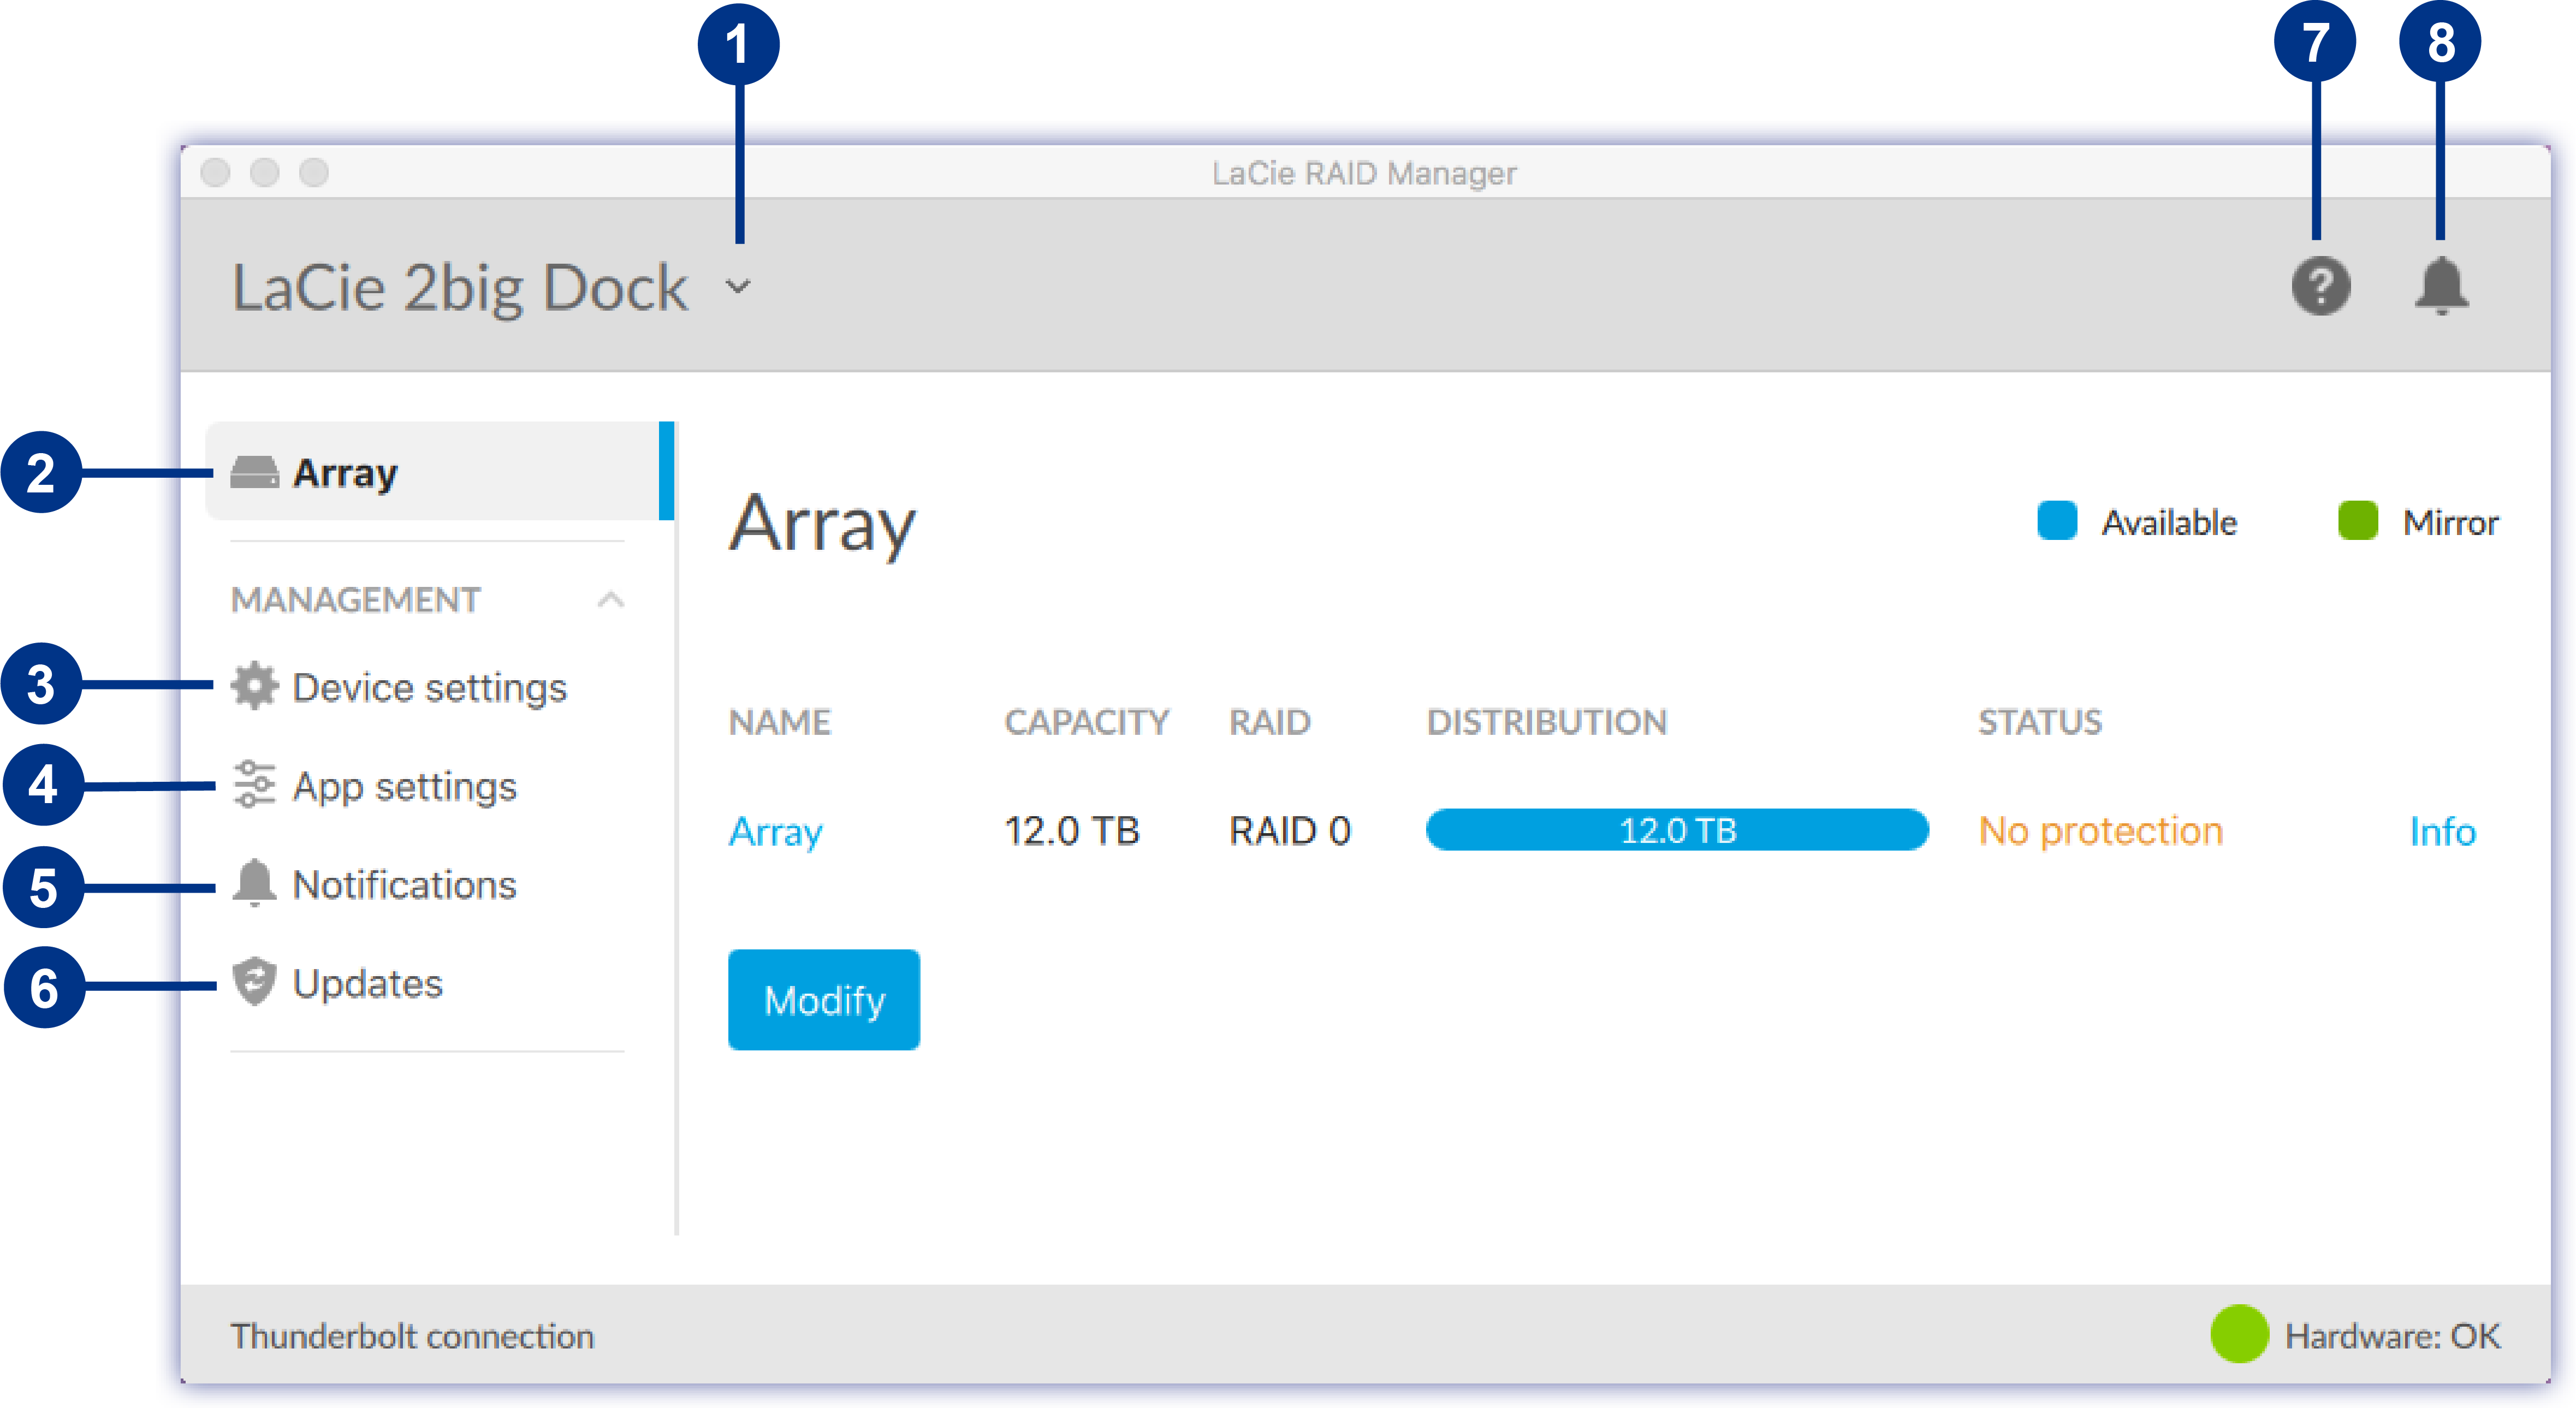Click the 12.0 TB distribution bar
The image size is (2576, 1408).
point(1676,830)
